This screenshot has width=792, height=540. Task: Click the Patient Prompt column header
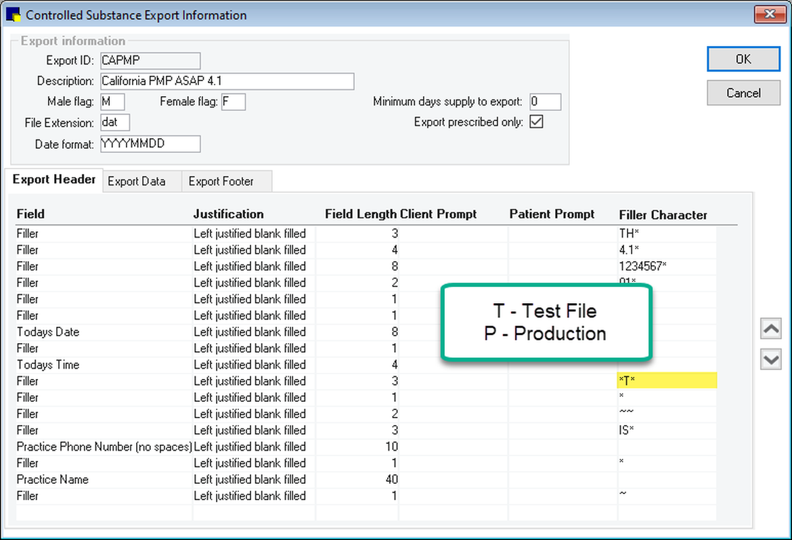coord(552,215)
